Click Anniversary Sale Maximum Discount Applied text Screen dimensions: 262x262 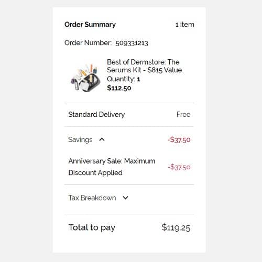pos(112,167)
